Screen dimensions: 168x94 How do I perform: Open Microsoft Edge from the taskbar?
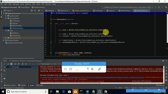click(x=64, y=92)
